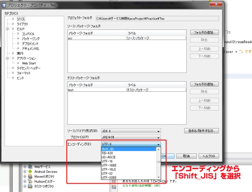Expand Webサービス node in background window

(x=25, y=167)
